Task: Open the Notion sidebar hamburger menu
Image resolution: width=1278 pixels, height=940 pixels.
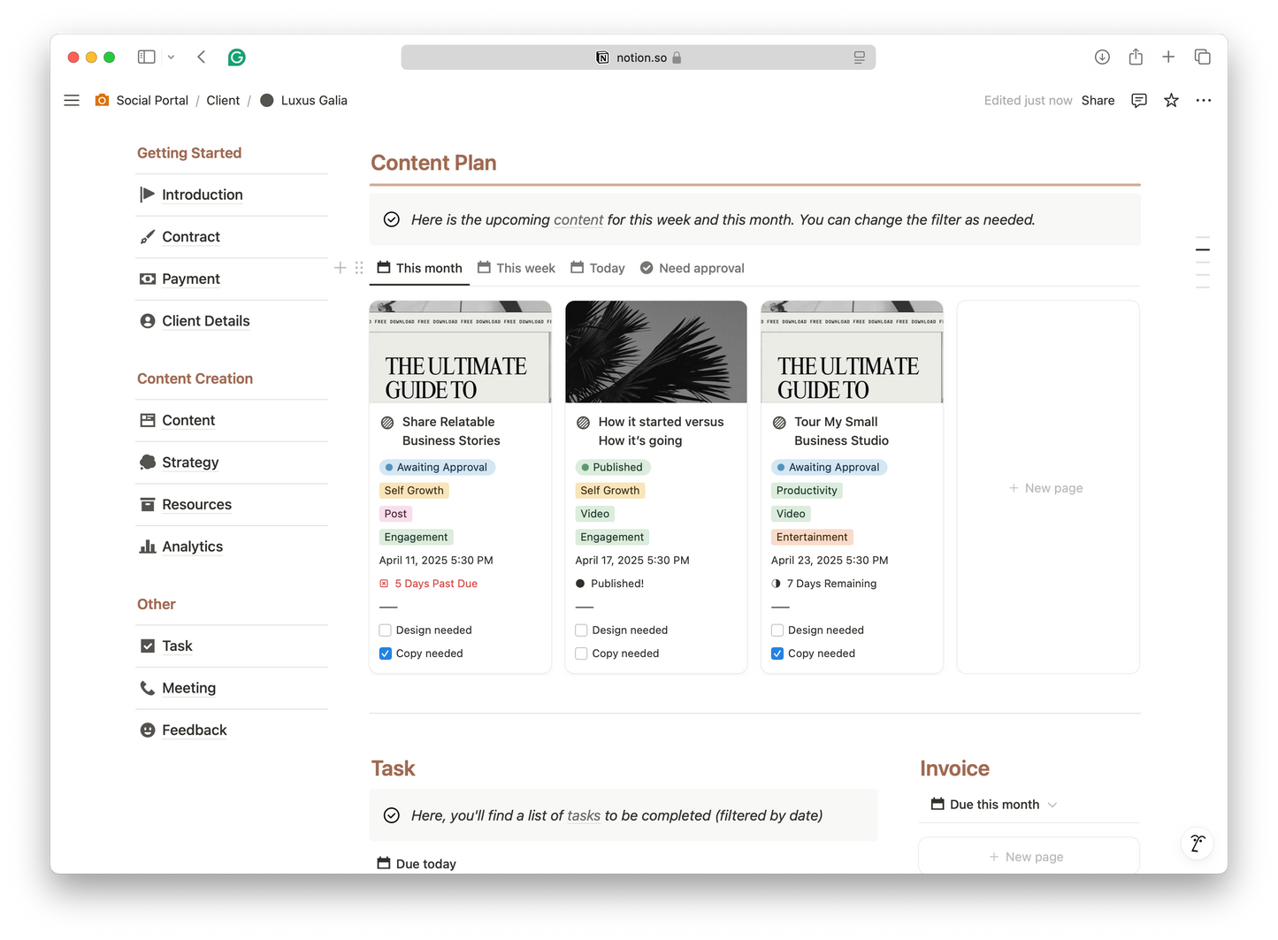Action: 72,101
